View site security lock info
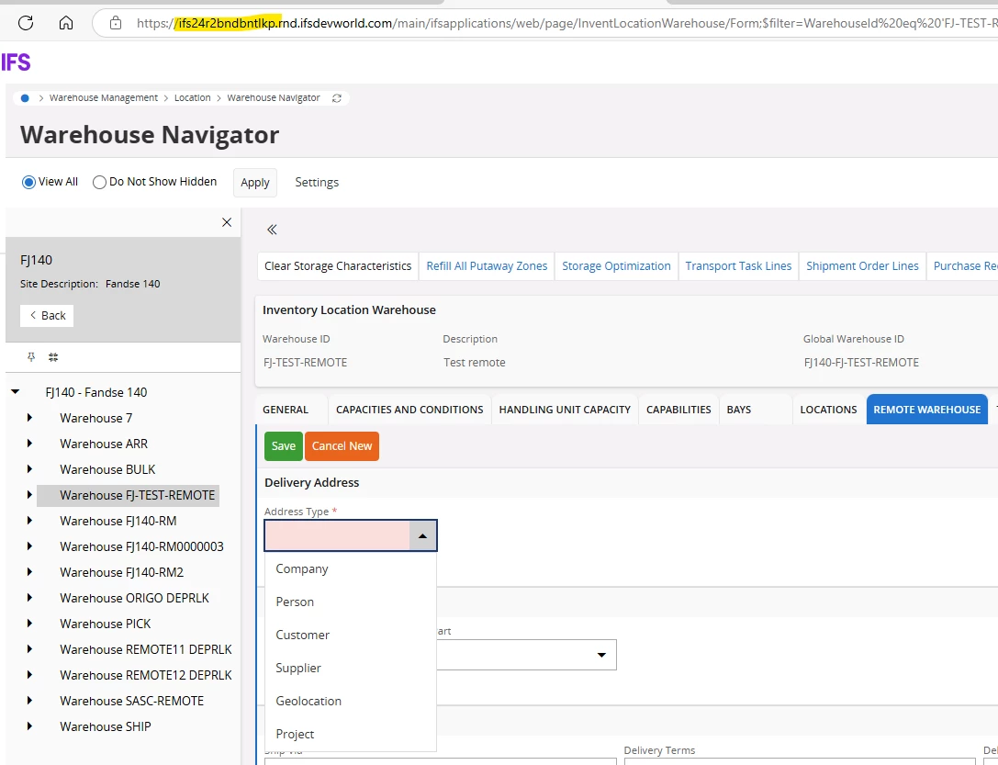This screenshot has height=765, width=998. pyautogui.click(x=115, y=24)
